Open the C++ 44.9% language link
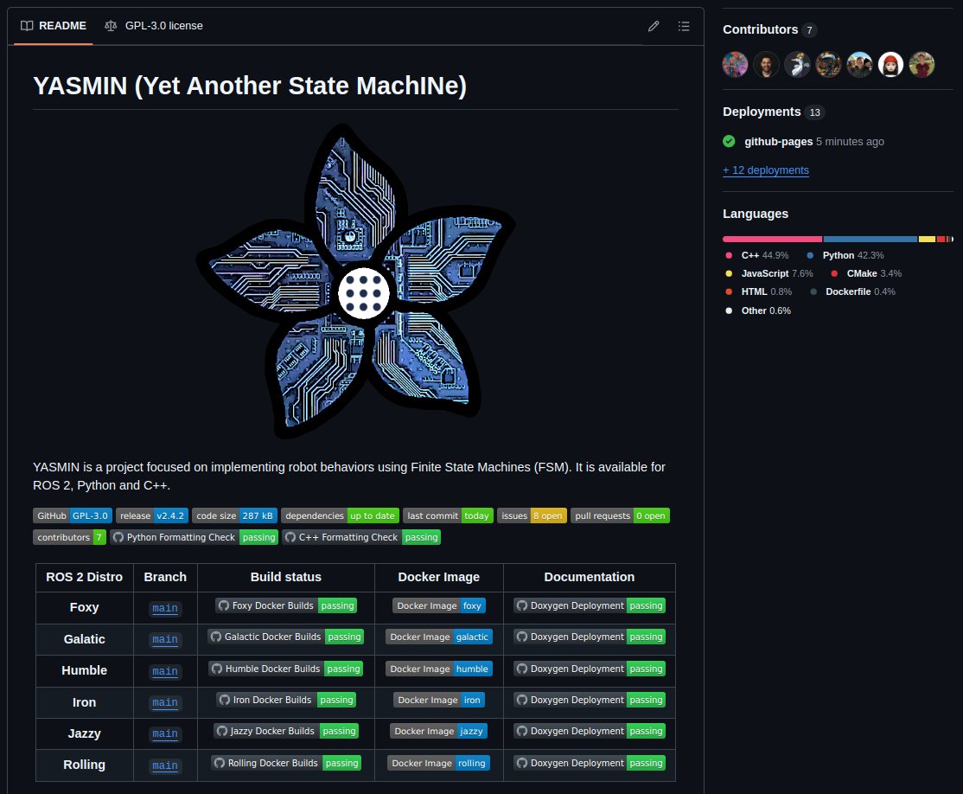The width and height of the screenshot is (963, 794). point(758,255)
